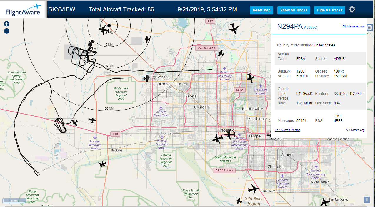The width and height of the screenshot is (375, 207).
Task: Select the aircraft below AZ 303 Loop label
Action: [x=221, y=53]
